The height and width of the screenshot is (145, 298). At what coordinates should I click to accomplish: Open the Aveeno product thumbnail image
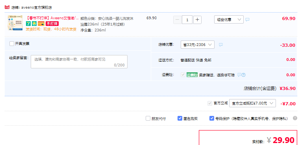15,23
